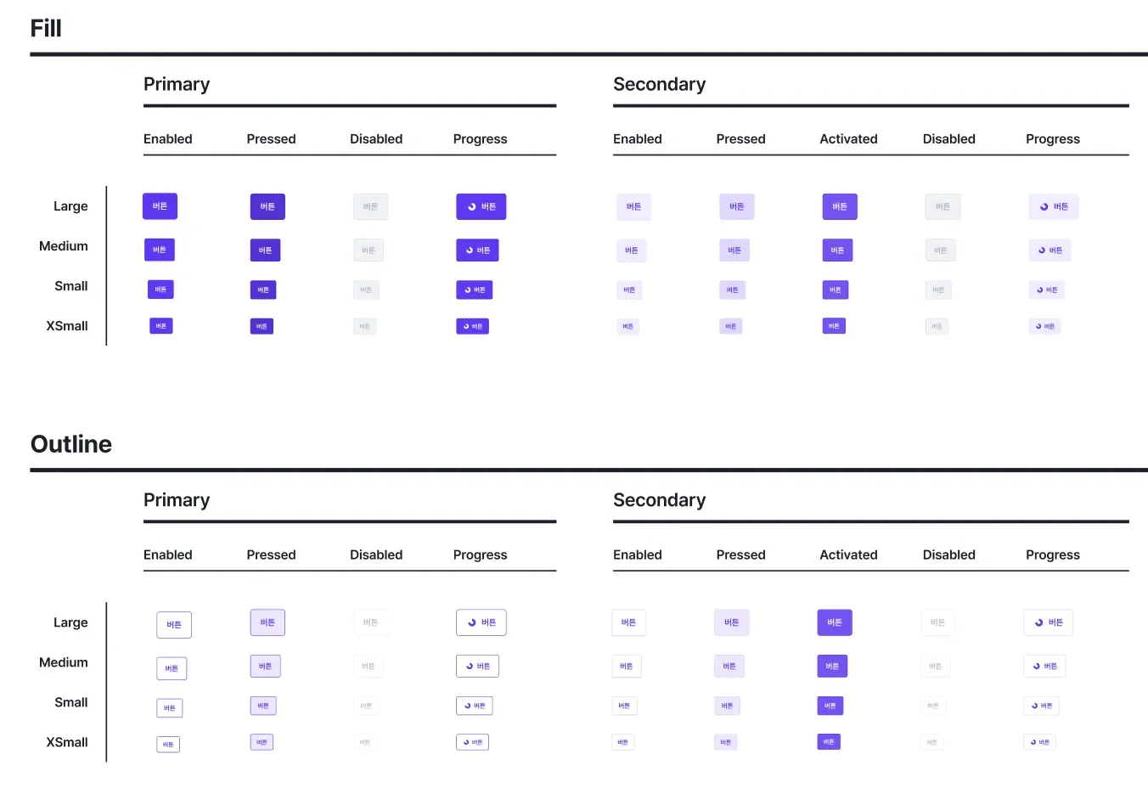Click spinner icon in Fill Secondary Large Progress button
The height and width of the screenshot is (788, 1148).
(x=1044, y=207)
